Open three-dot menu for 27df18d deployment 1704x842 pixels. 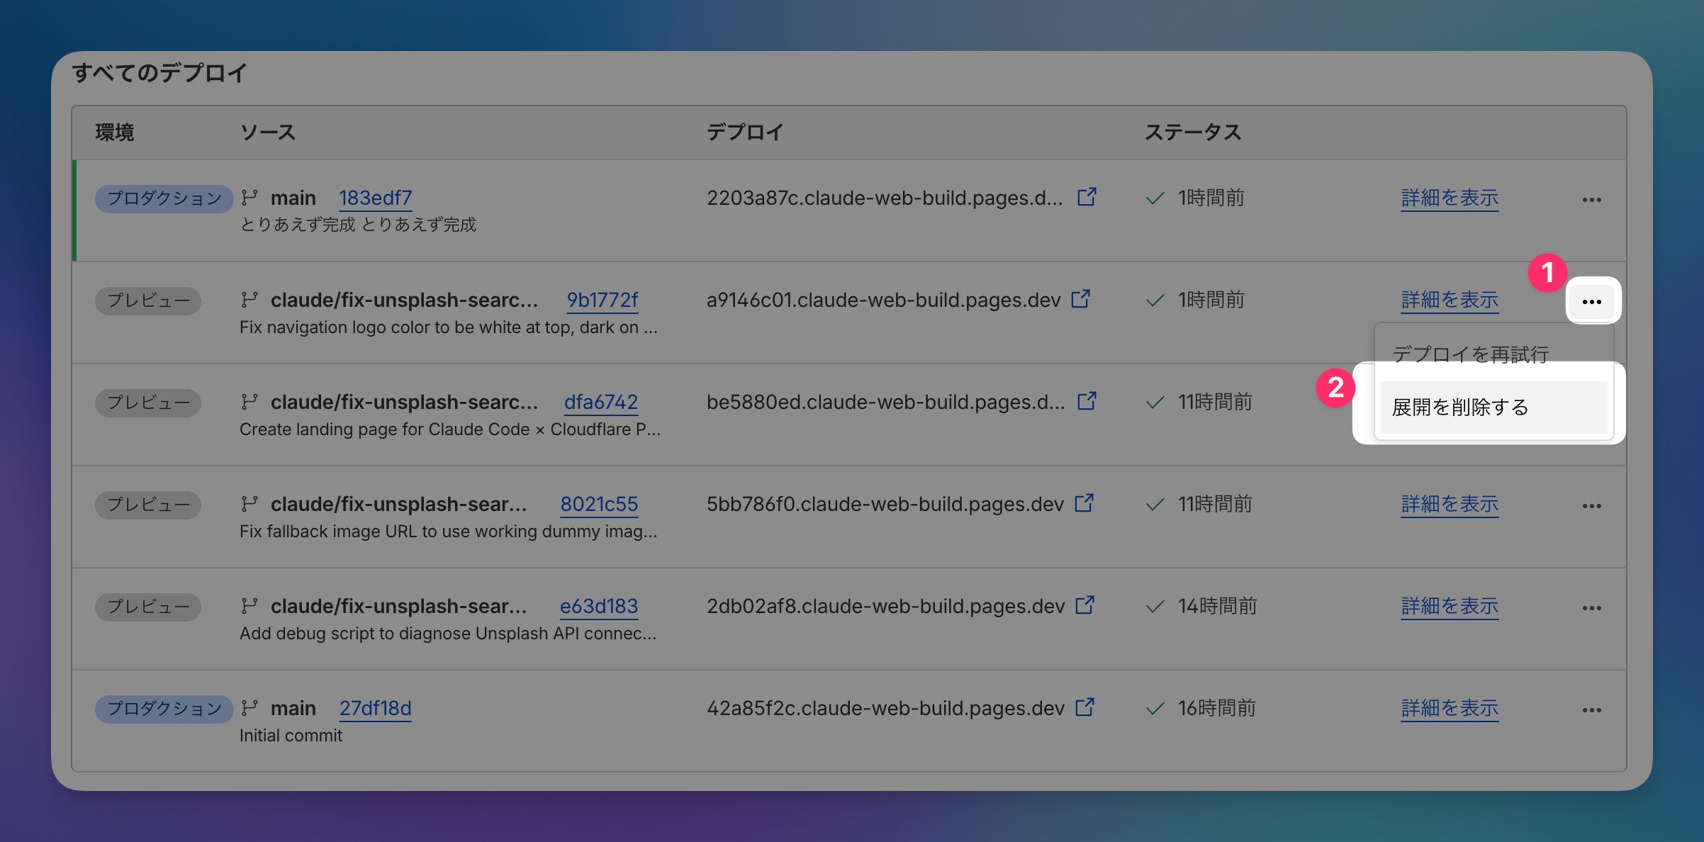pos(1591,710)
